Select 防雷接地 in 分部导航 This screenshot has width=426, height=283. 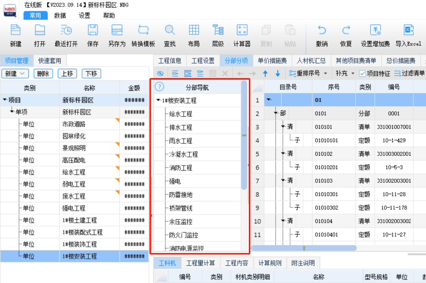(x=180, y=195)
